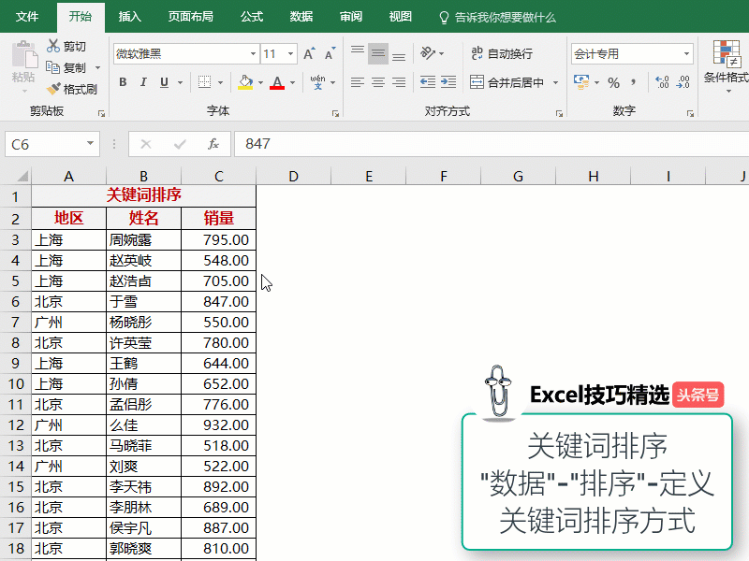
Task: Click the increase decimal places icon
Action: click(x=662, y=82)
